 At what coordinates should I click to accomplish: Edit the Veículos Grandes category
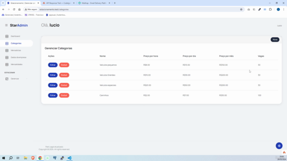(53, 75)
